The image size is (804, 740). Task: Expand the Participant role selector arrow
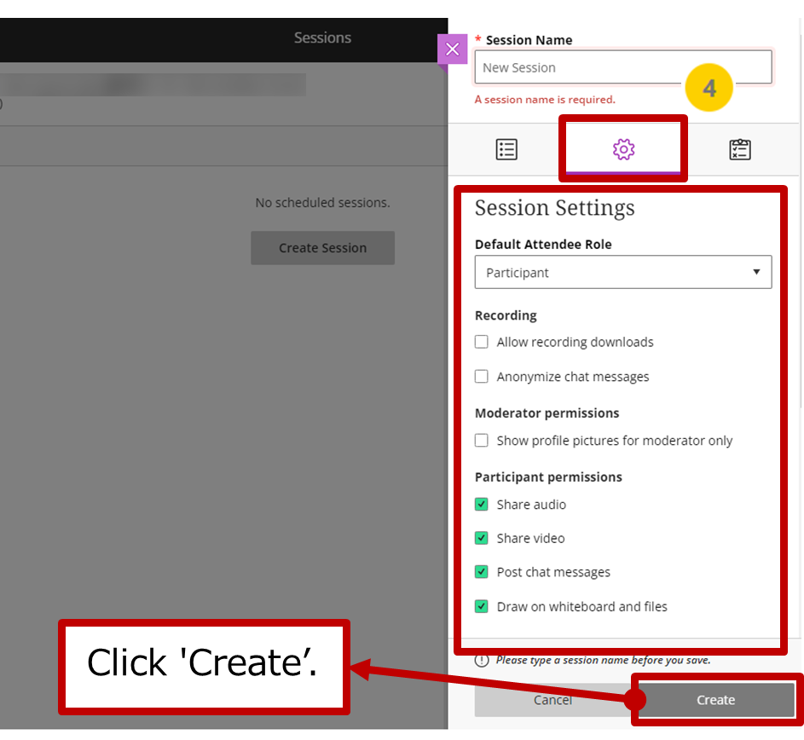[756, 271]
